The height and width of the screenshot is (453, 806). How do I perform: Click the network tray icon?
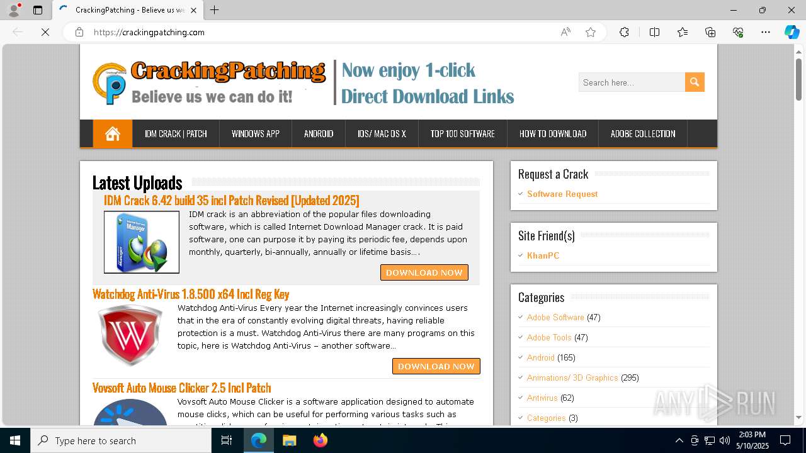point(710,440)
